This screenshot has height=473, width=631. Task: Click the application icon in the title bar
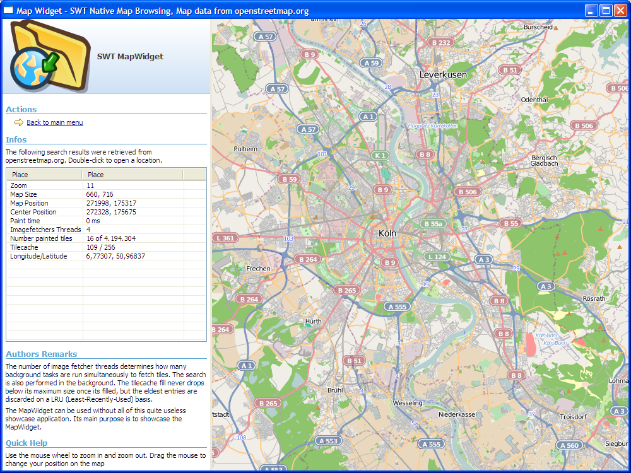pos(9,9)
